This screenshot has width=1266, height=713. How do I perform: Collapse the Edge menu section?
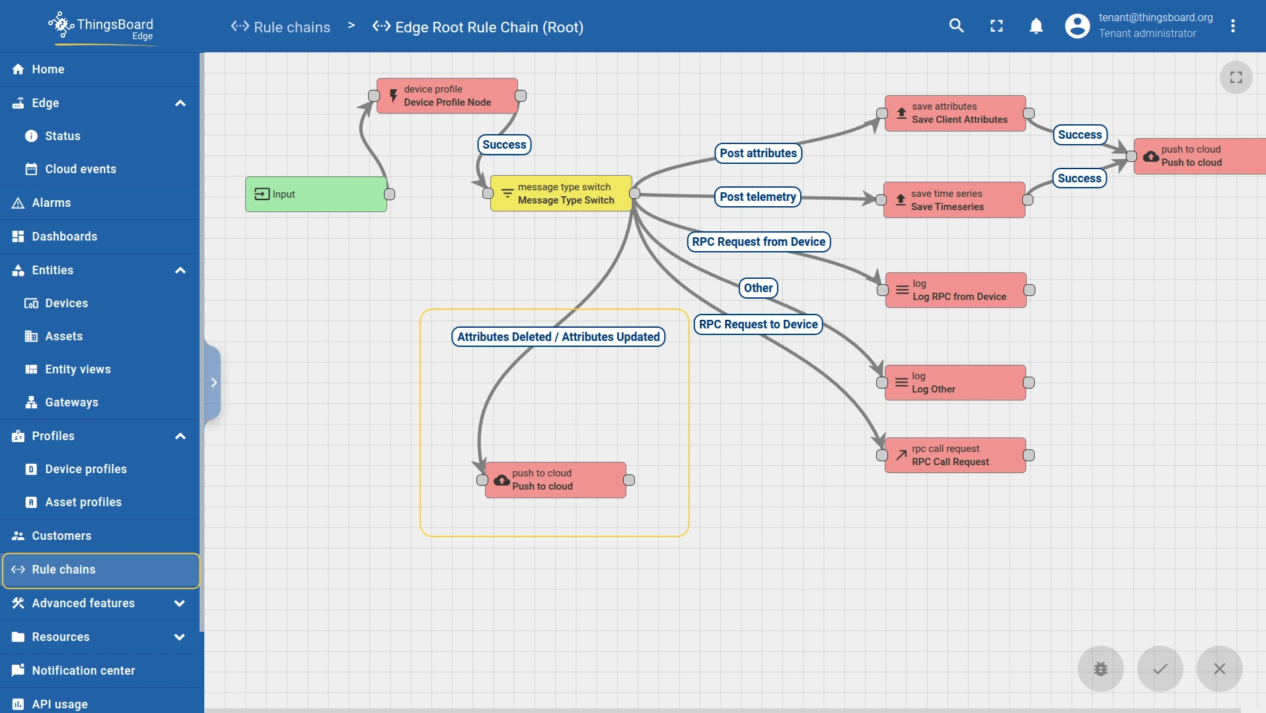click(x=180, y=103)
